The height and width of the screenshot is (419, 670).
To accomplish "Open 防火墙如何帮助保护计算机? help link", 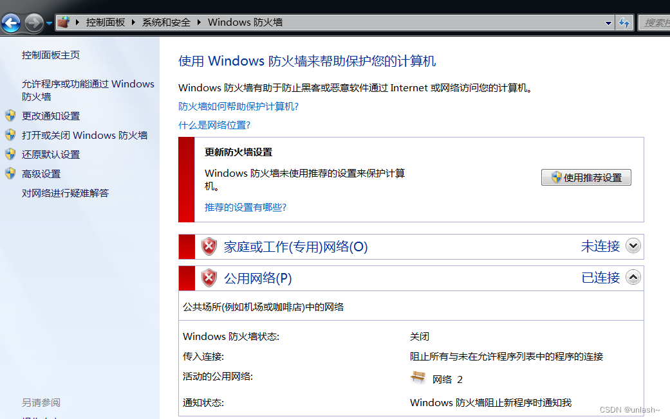I will point(238,106).
